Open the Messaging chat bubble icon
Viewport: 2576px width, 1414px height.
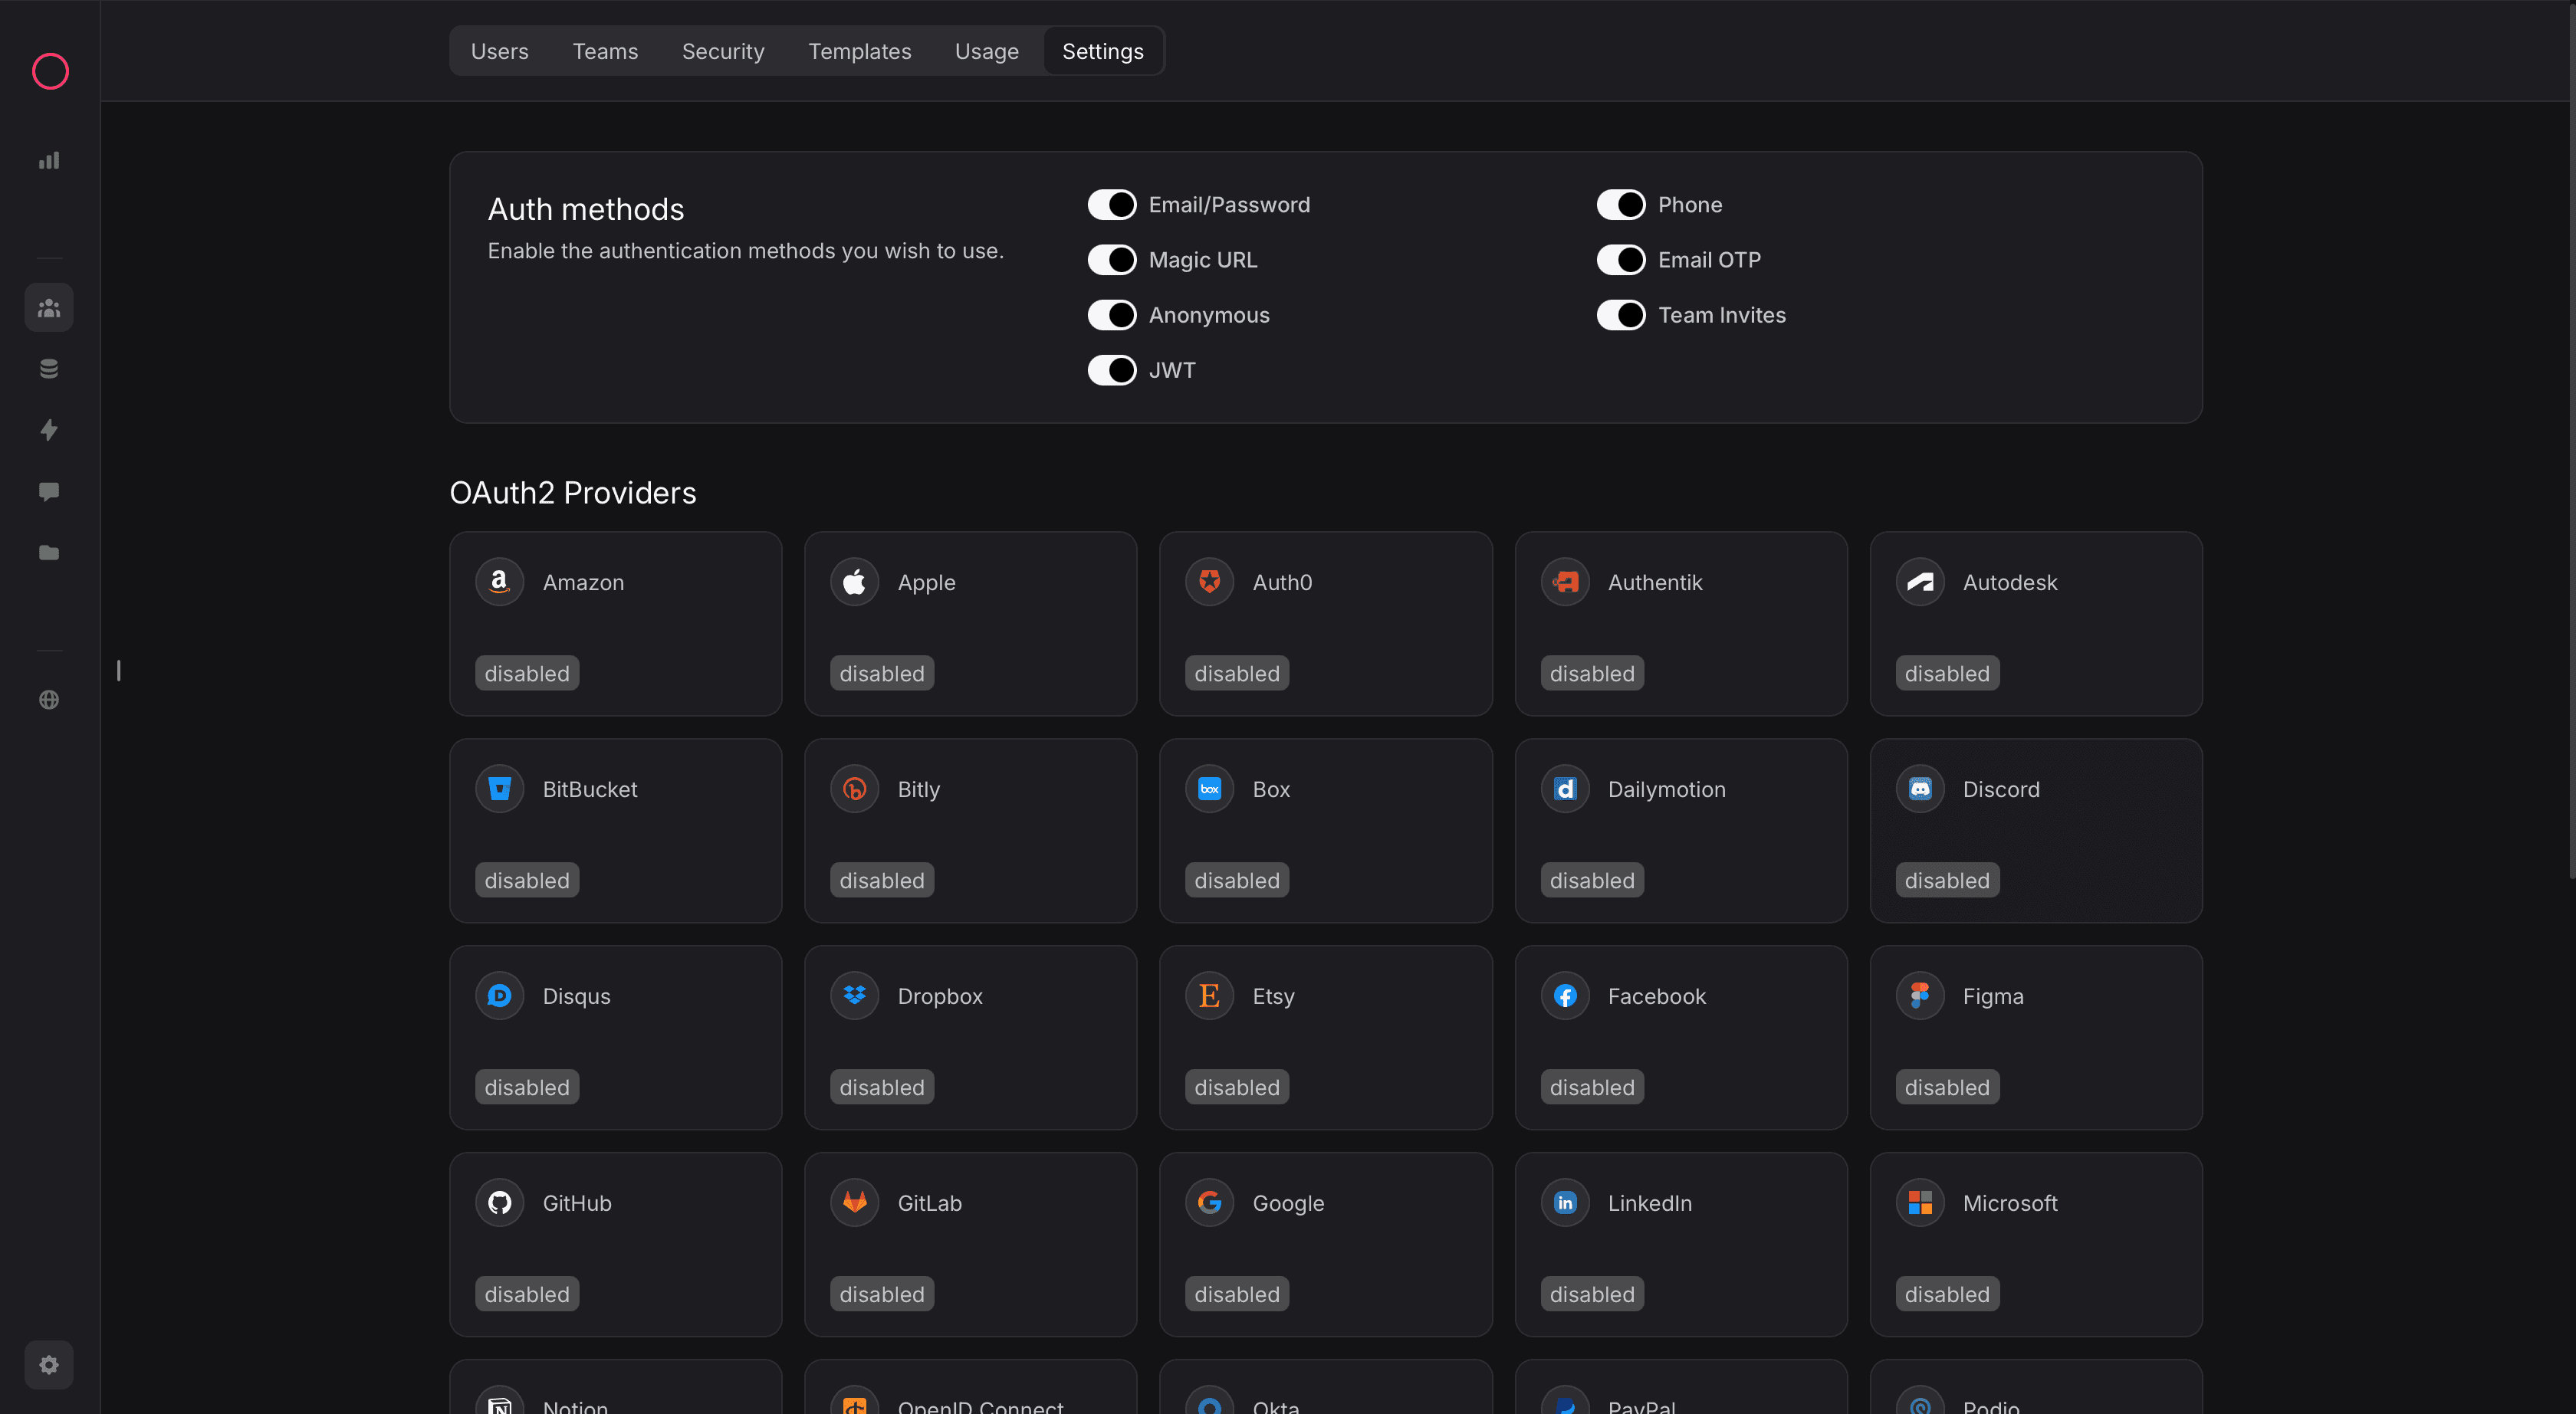pos(49,491)
